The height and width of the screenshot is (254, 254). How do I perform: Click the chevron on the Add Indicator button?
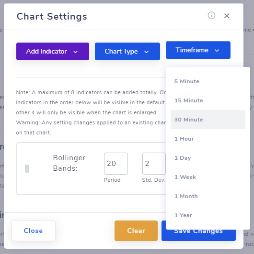click(x=75, y=52)
